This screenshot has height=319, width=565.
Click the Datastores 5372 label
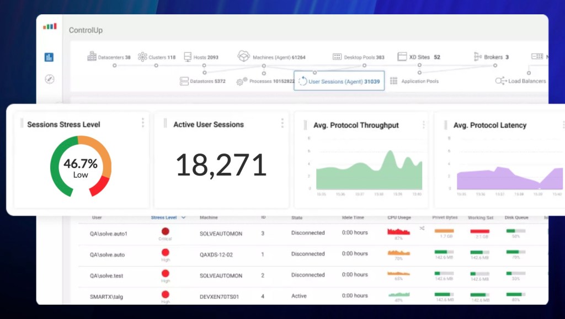(x=207, y=81)
